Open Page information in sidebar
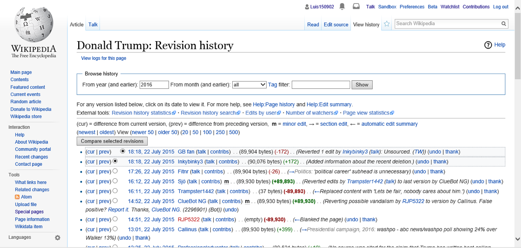Screen dimensions: 521x248 pos(32,219)
